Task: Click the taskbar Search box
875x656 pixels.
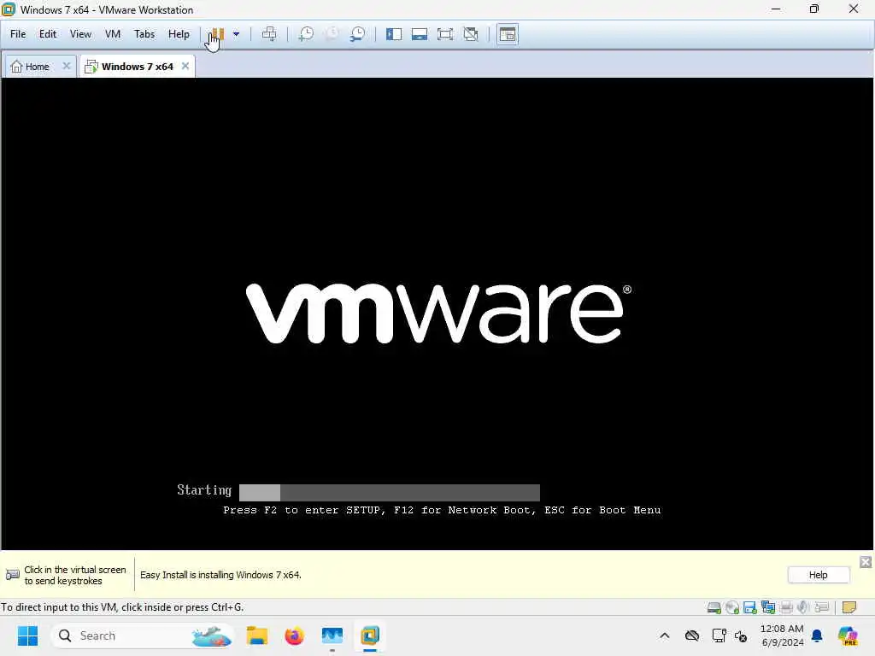Action: click(x=143, y=635)
